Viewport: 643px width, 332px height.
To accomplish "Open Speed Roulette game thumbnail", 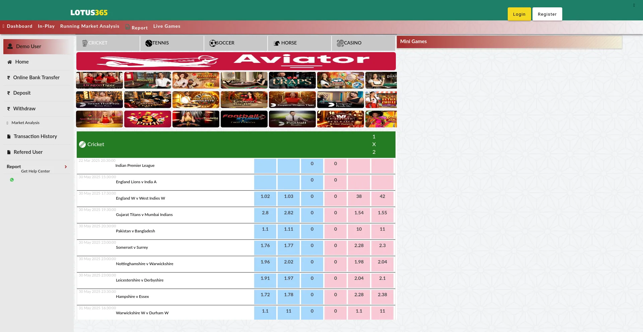I will point(196,119).
